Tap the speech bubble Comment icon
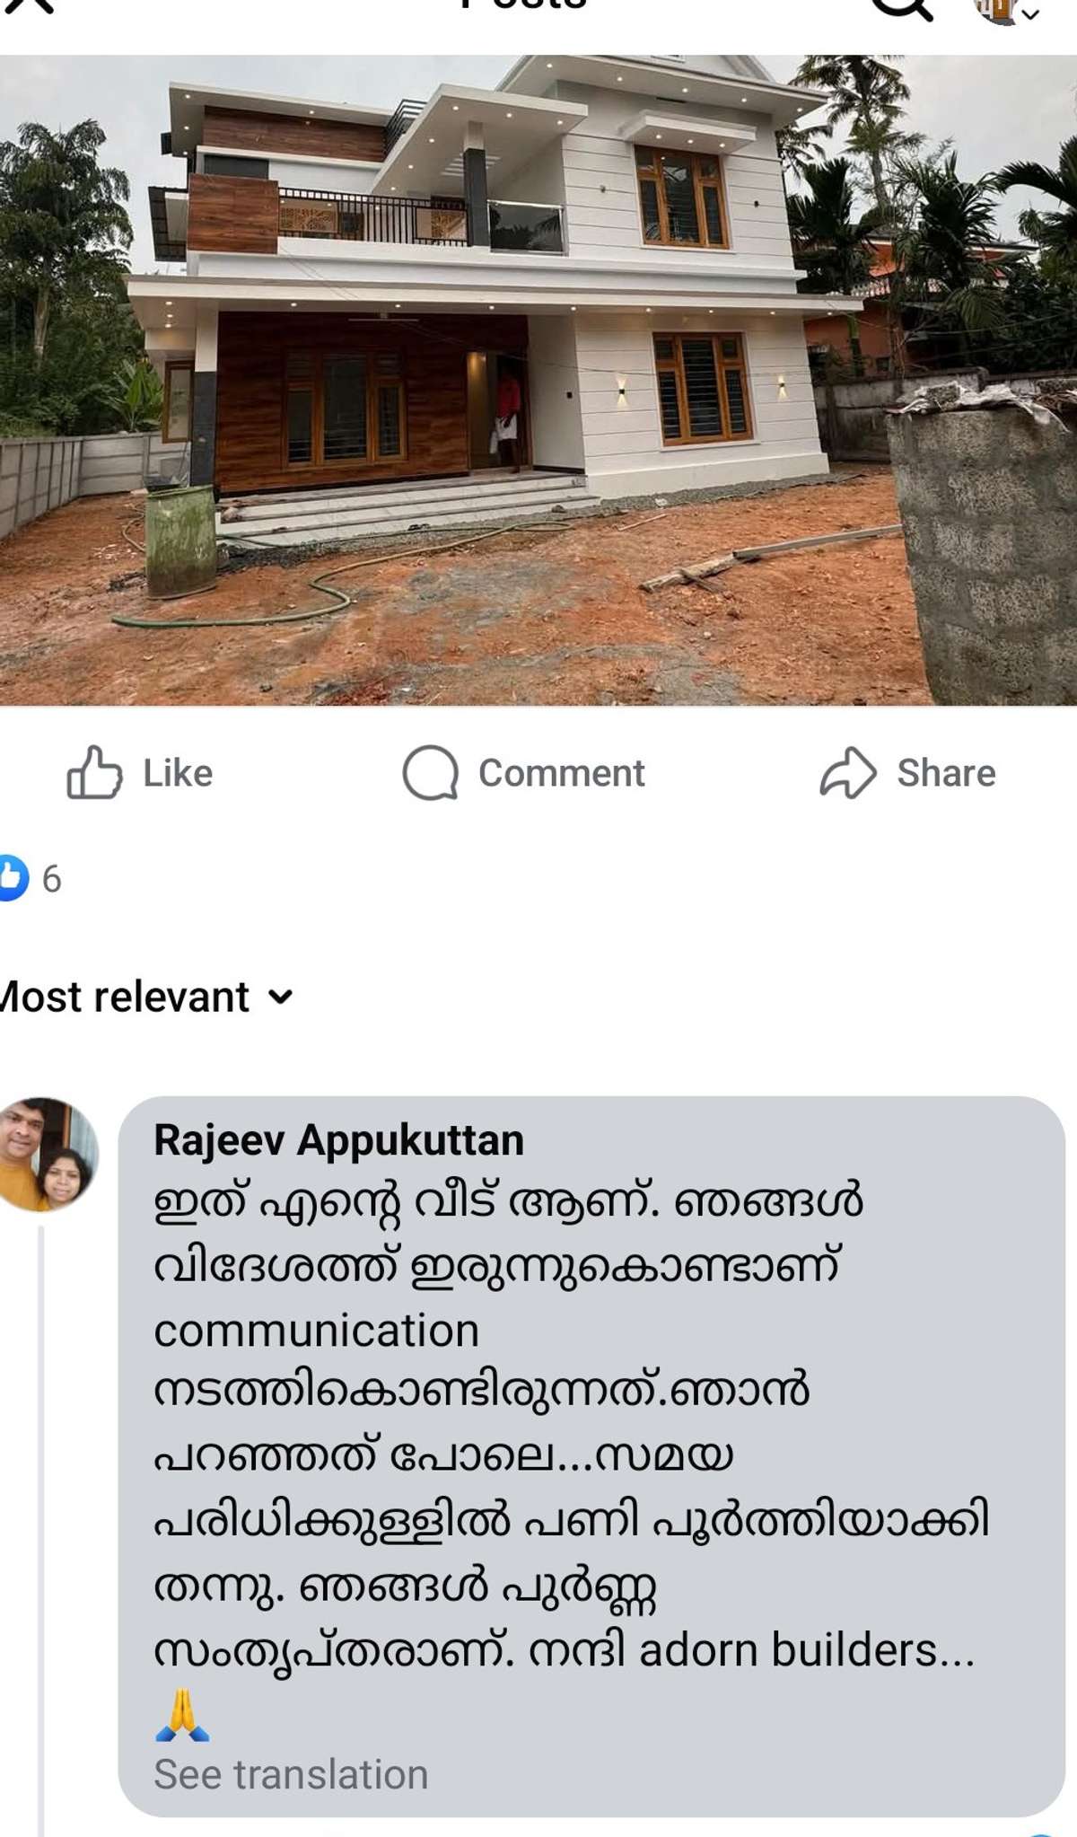 pos(430,773)
